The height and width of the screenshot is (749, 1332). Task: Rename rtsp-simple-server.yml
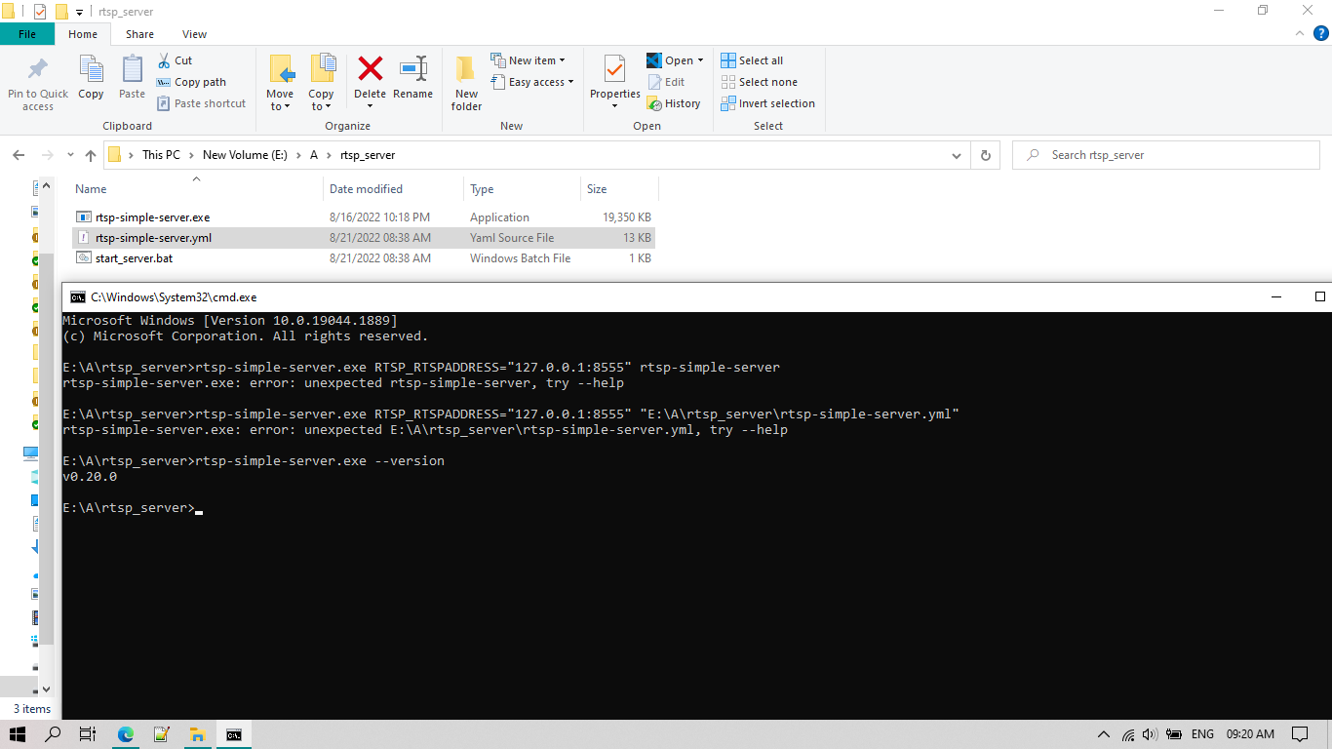[412, 83]
